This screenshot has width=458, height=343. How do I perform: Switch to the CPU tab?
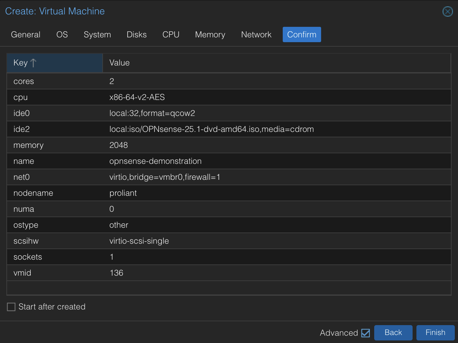click(x=171, y=34)
